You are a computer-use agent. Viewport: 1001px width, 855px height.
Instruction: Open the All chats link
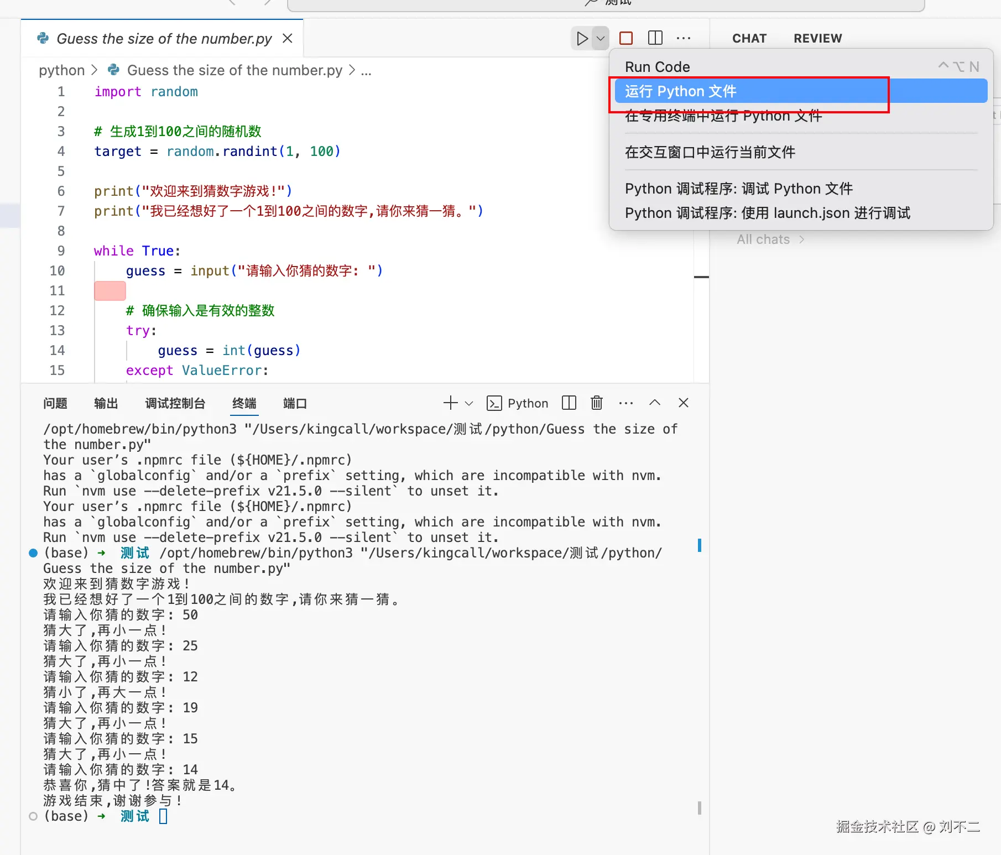click(770, 239)
